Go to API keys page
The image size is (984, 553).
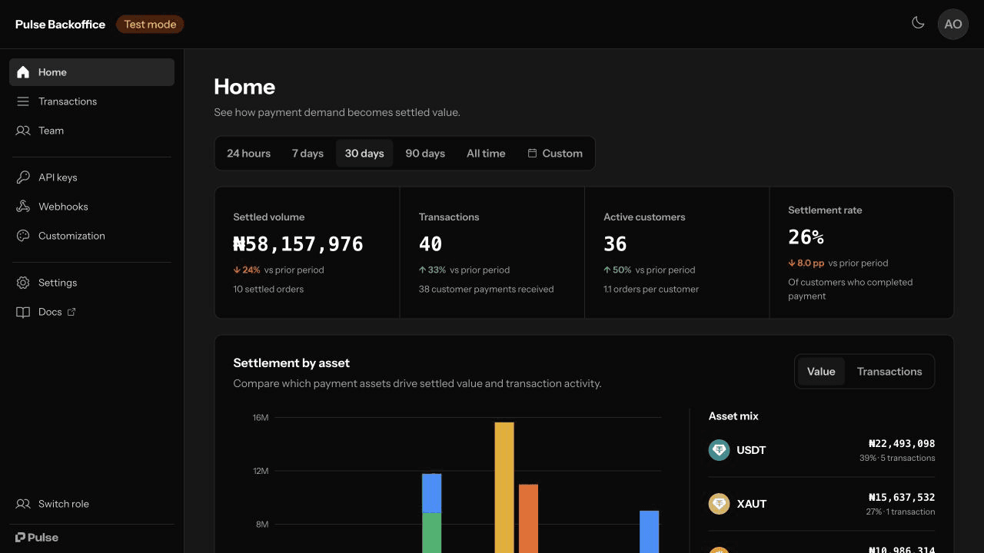pyautogui.click(x=91, y=177)
